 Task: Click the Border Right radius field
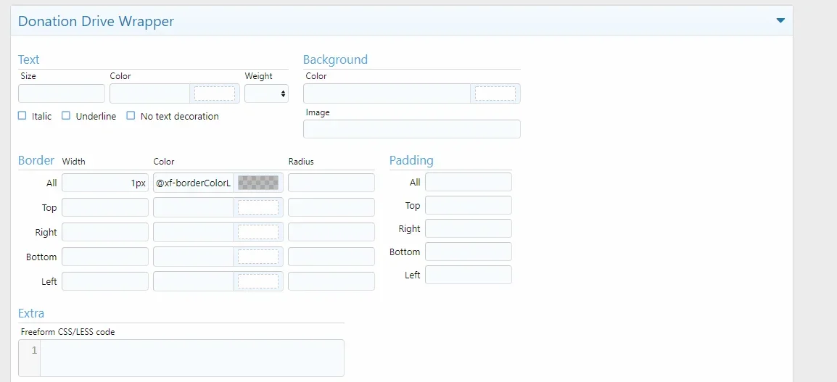click(331, 232)
